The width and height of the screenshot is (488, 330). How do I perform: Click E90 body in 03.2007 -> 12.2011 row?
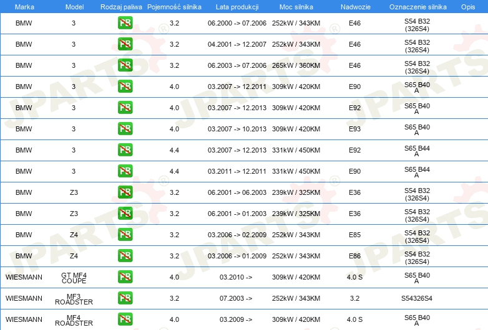[x=354, y=87]
